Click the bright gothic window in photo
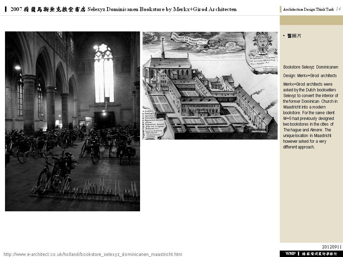 tap(104, 73)
